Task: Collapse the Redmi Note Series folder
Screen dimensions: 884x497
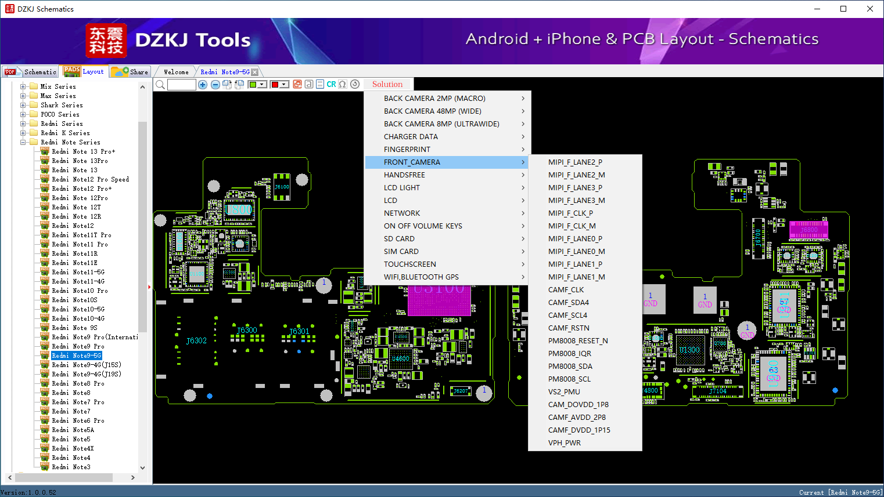Action: [x=23, y=142]
